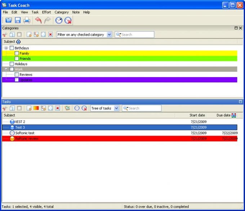Check the Updates category checkbox
The image size is (245, 211).
(x=17, y=80)
